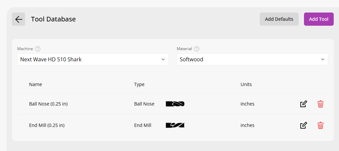339x151 pixels.
Task: Open the Machine dropdown
Action: click(93, 59)
